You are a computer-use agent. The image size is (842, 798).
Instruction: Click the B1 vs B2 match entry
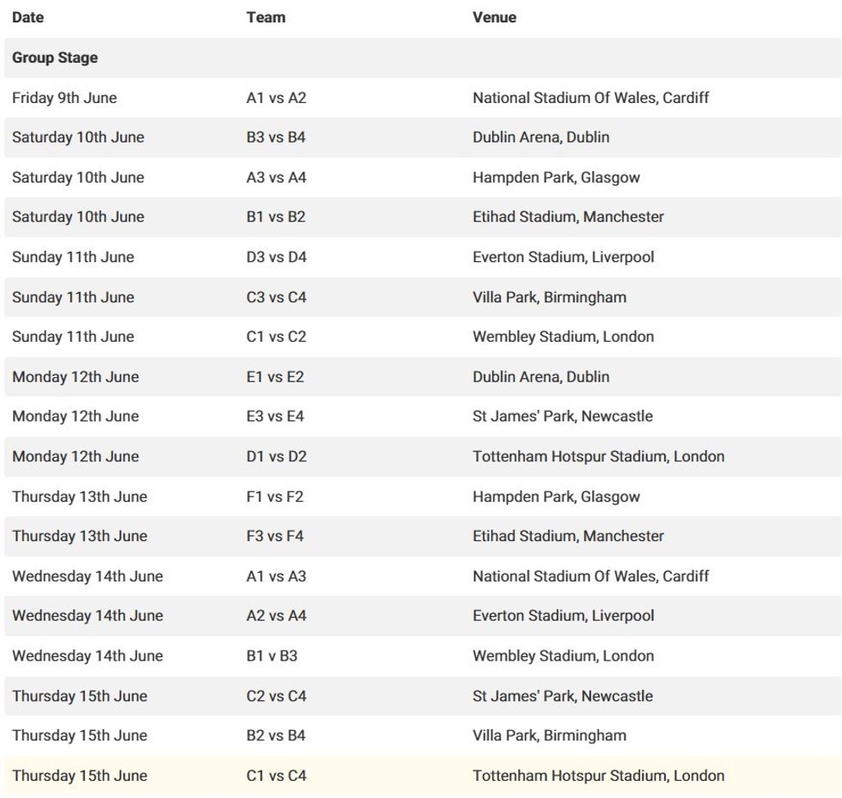tap(276, 217)
